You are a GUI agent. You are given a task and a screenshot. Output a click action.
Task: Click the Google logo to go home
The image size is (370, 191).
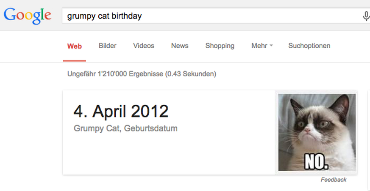(x=28, y=16)
